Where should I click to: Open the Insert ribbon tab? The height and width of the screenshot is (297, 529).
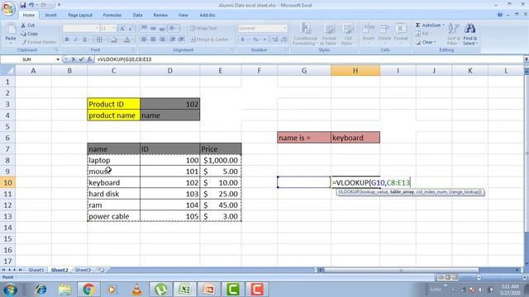(x=51, y=15)
